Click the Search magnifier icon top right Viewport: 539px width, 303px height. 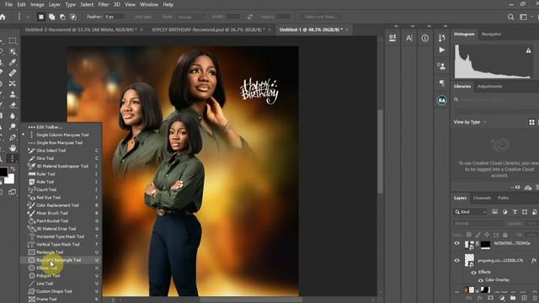point(511,17)
